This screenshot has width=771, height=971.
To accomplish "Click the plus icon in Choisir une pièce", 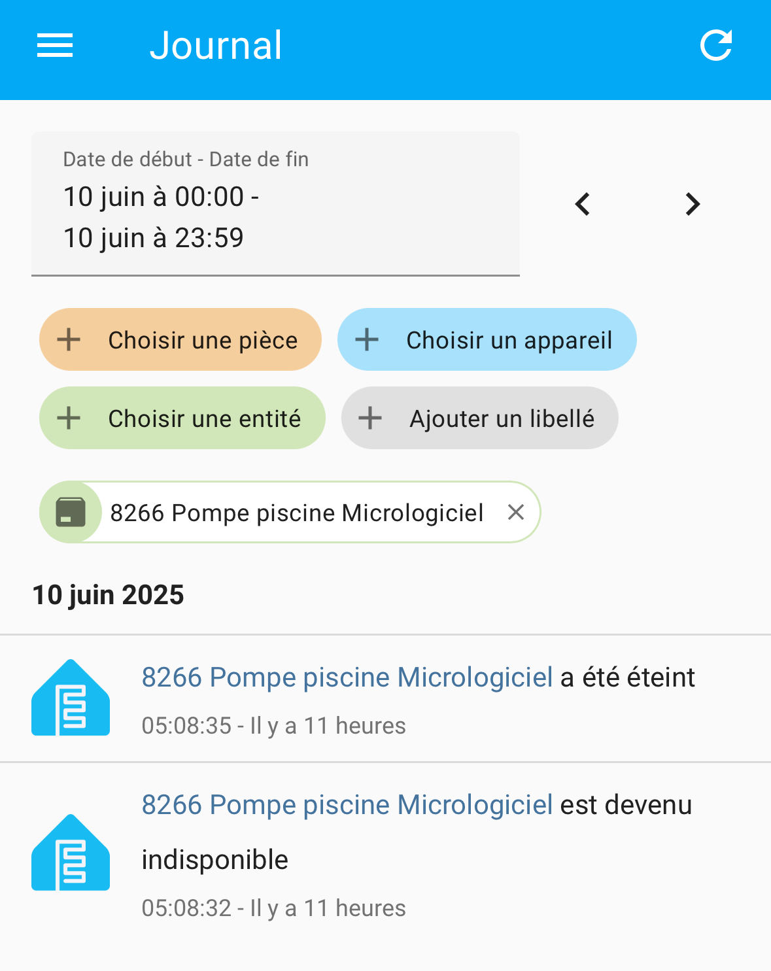I will tap(69, 339).
